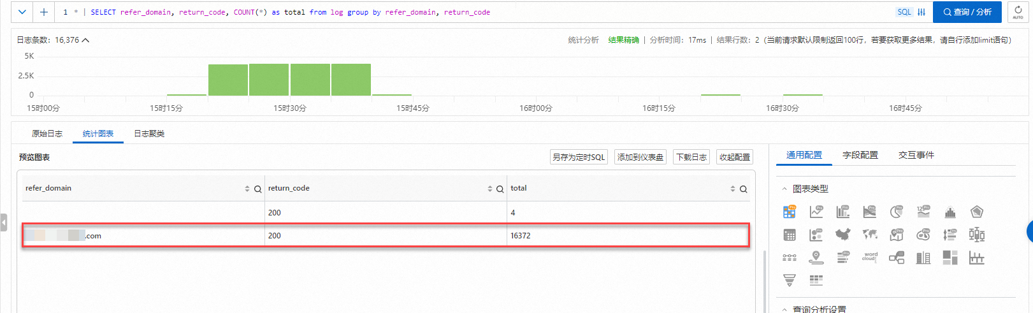This screenshot has width=1033, height=313.
Task: Select the word cloud chart icon
Action: [x=870, y=257]
